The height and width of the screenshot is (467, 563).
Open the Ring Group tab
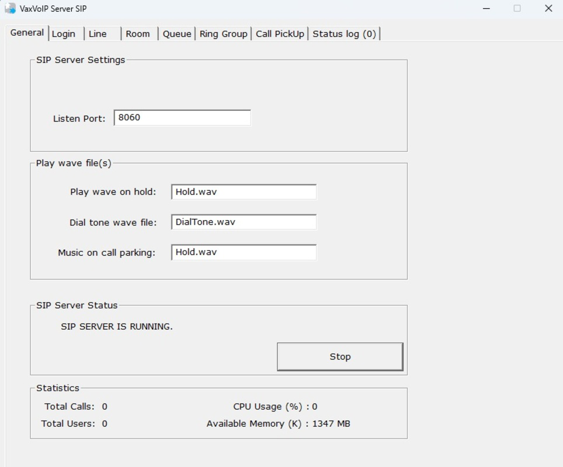click(223, 34)
